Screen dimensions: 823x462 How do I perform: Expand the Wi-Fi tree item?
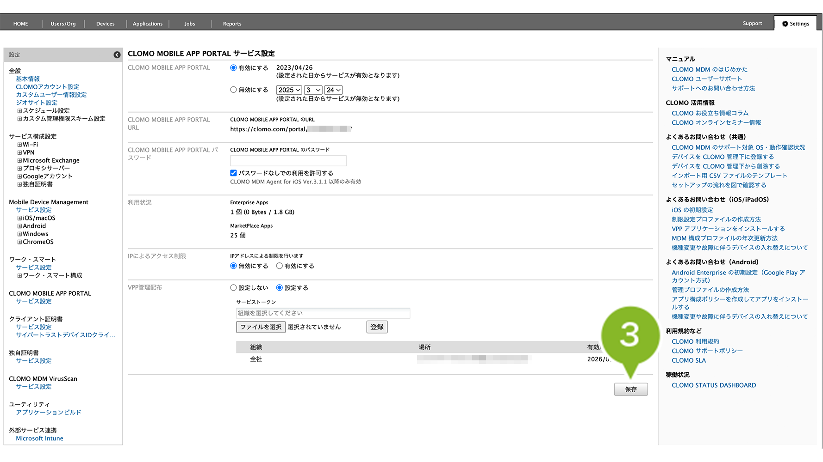click(20, 145)
